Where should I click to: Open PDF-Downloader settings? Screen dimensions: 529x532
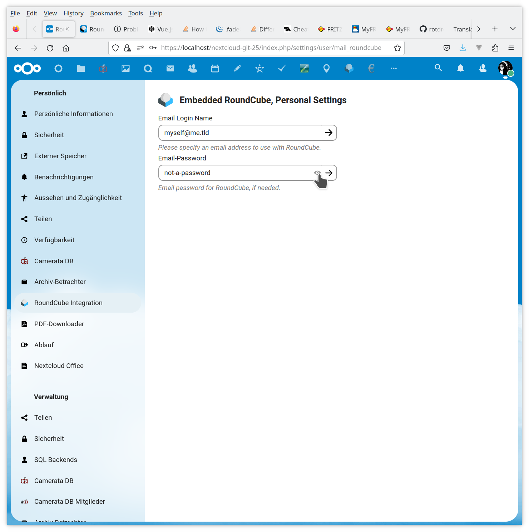click(x=78, y=324)
